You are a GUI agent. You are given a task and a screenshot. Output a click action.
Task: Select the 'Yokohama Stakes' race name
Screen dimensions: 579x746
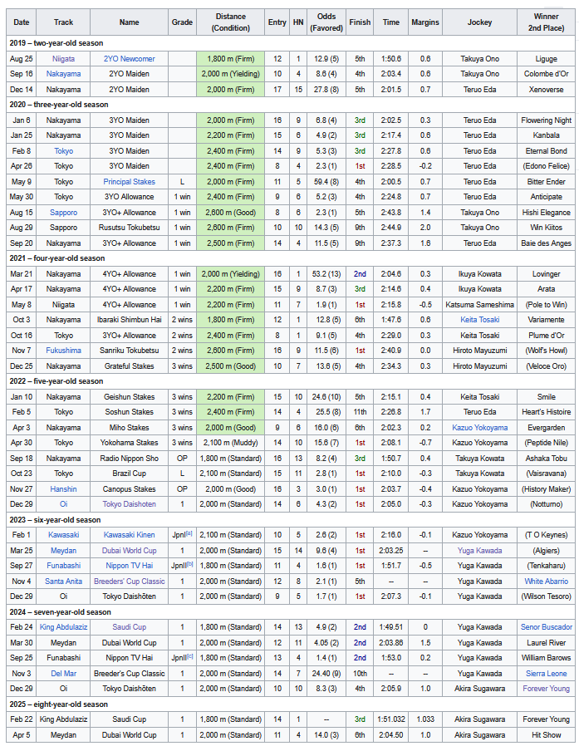tap(129, 443)
